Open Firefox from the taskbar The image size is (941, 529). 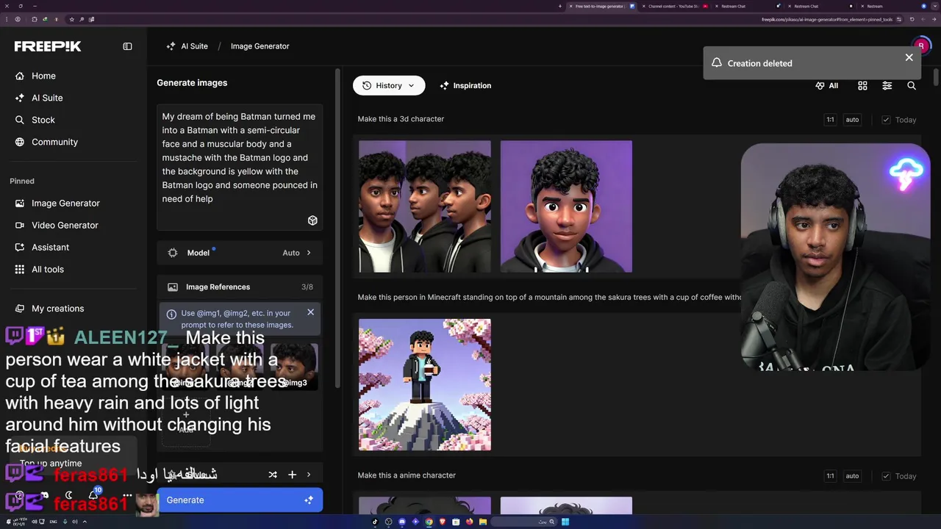coord(469,522)
